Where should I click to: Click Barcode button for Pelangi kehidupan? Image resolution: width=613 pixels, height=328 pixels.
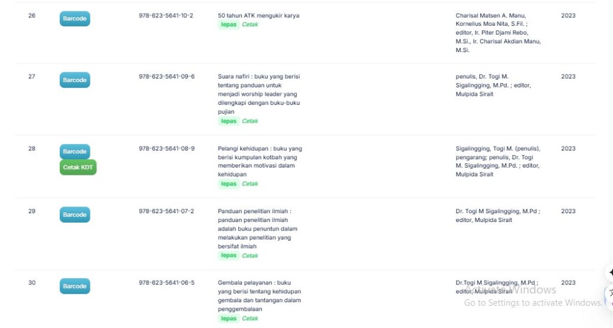tap(75, 151)
